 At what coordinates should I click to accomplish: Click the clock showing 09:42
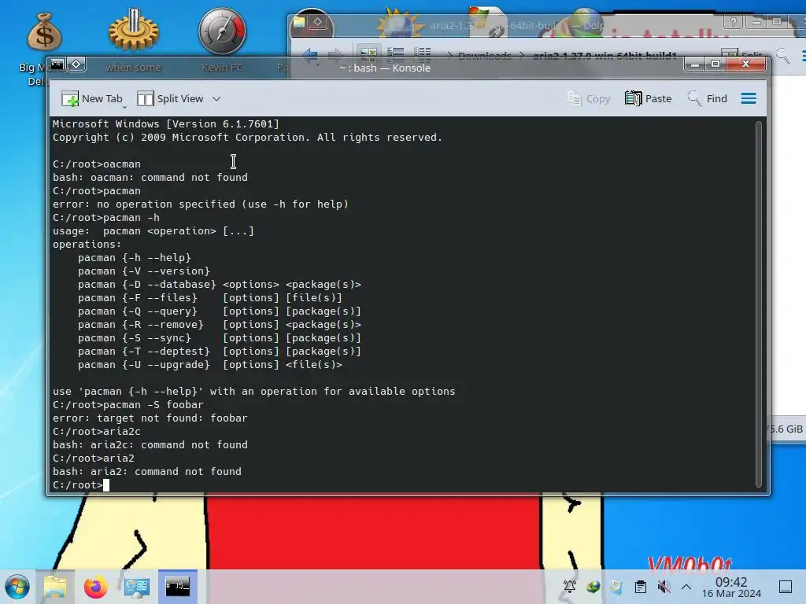pos(731,587)
